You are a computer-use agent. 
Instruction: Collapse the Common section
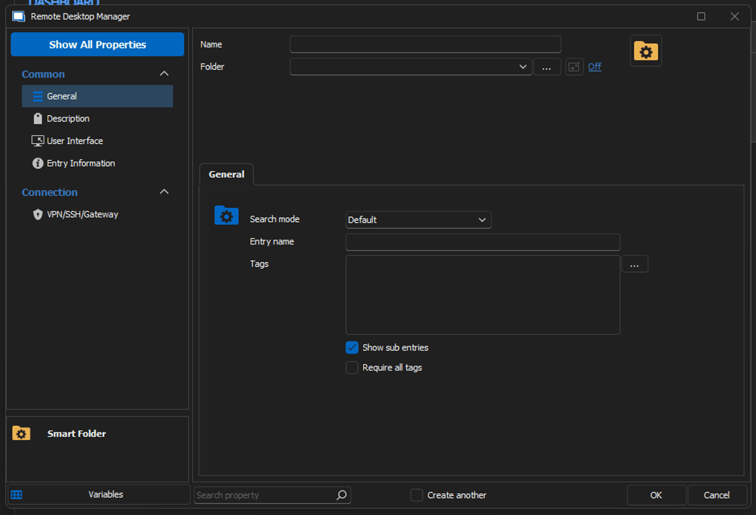coord(164,74)
